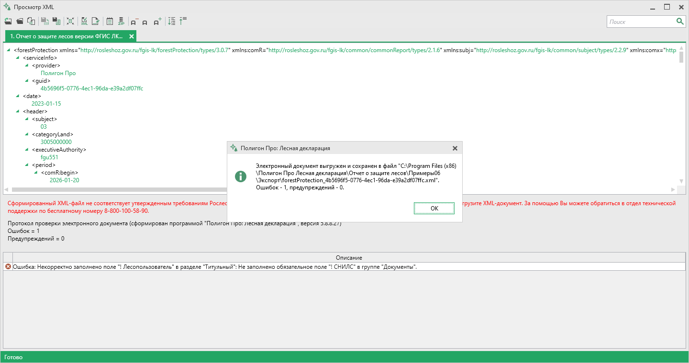Click the horizontal scrollbar right arrow
Image resolution: width=689 pixels, height=363 pixels.
point(674,190)
